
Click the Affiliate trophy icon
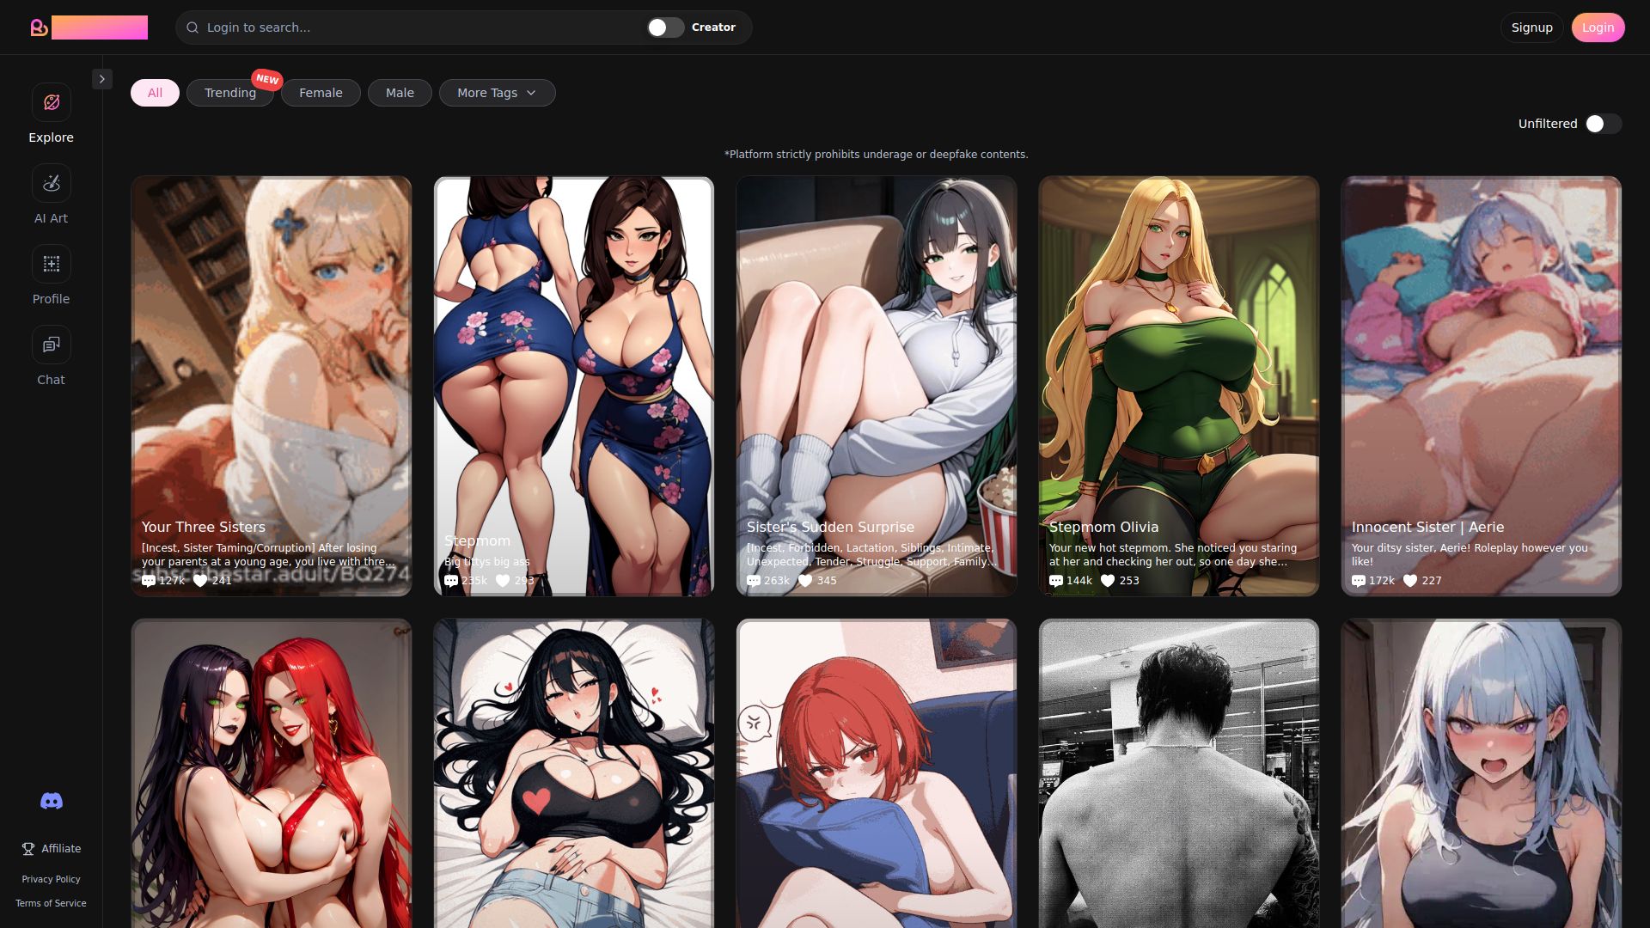coord(28,849)
